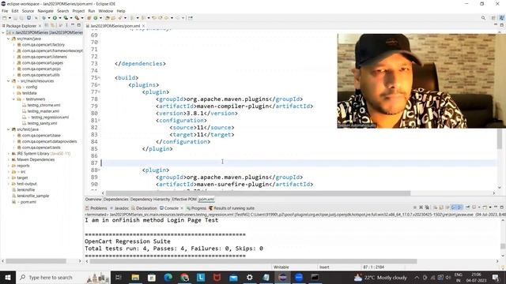This screenshot has width=506, height=284.
Task: Click the Save toolbar icon
Action: (x=15, y=18)
